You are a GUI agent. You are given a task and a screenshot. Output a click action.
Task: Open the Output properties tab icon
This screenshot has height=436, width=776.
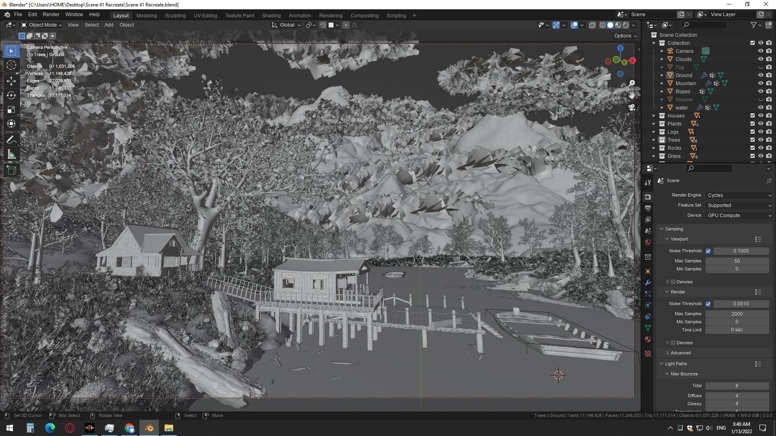coord(648,208)
